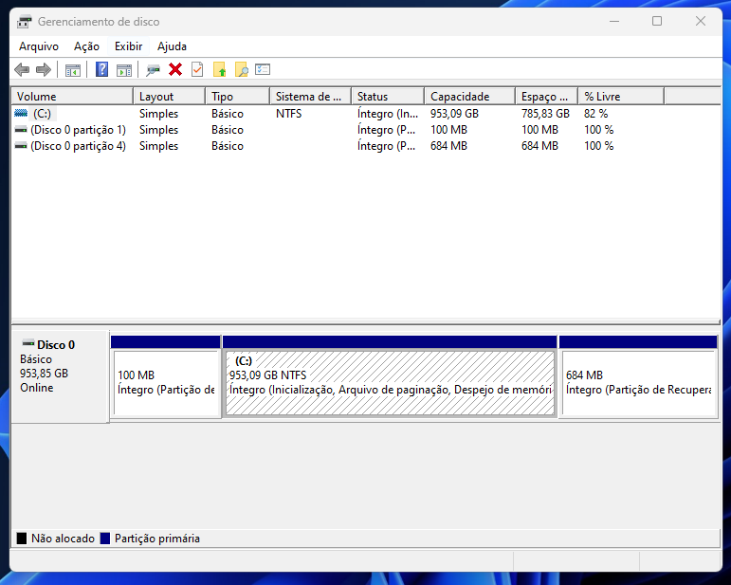This screenshot has width=731, height=585.
Task: Click the properties checkmark page icon
Action: tap(197, 69)
